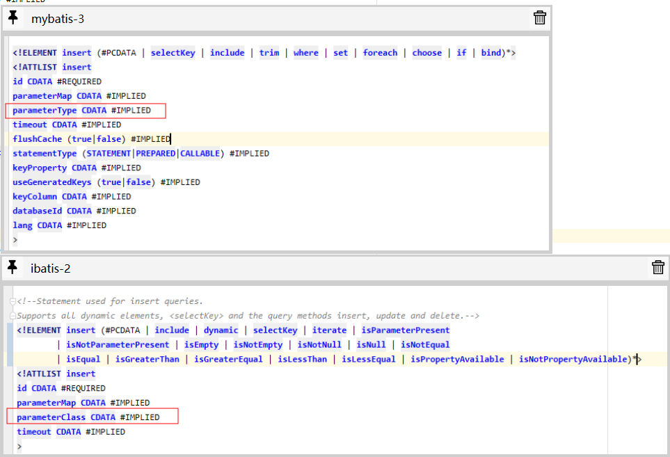Image resolution: width=670 pixels, height=457 pixels.
Task: Follow the isNotPropertyAvailable element reference
Action: pos(573,359)
